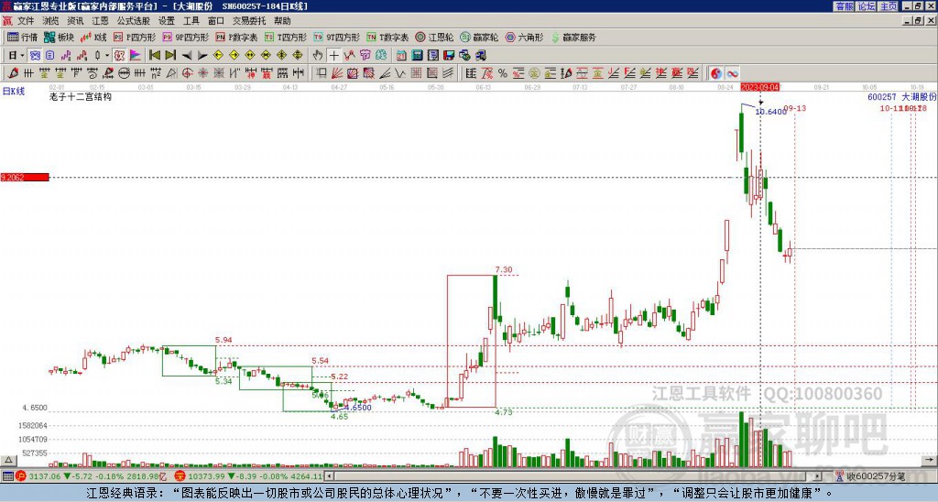Click the triangle expander above status bar
The image size is (938, 502).
tap(8, 460)
